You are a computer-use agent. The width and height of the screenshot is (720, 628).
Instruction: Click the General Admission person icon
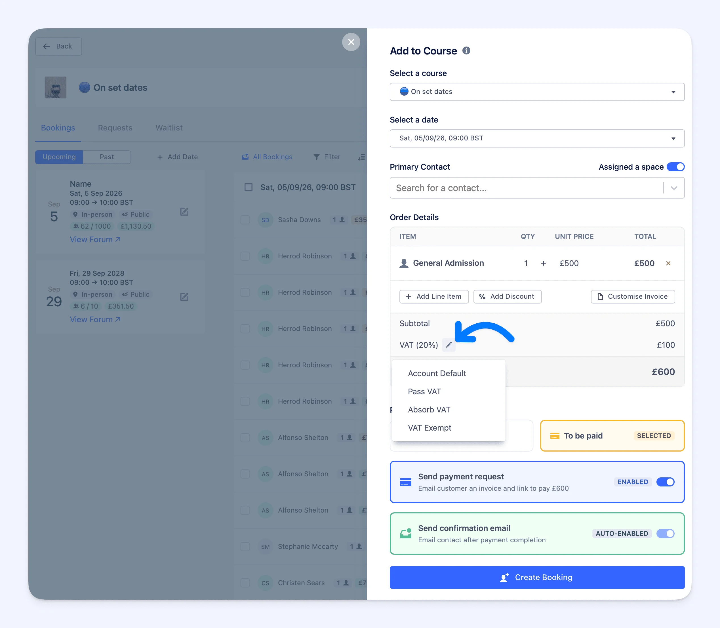(404, 263)
